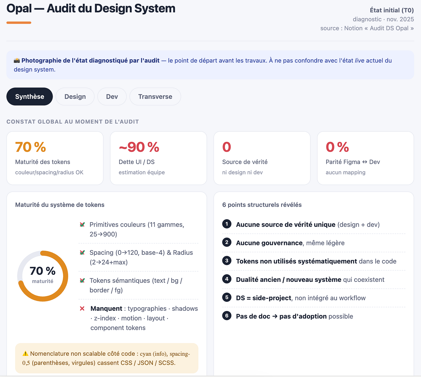Click the Spacing (0→120, base-4) & Radius row text
Viewport: 421px width, 377px height.
141,257
